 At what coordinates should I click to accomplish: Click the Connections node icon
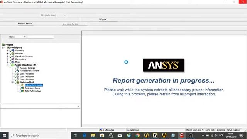point(13,59)
